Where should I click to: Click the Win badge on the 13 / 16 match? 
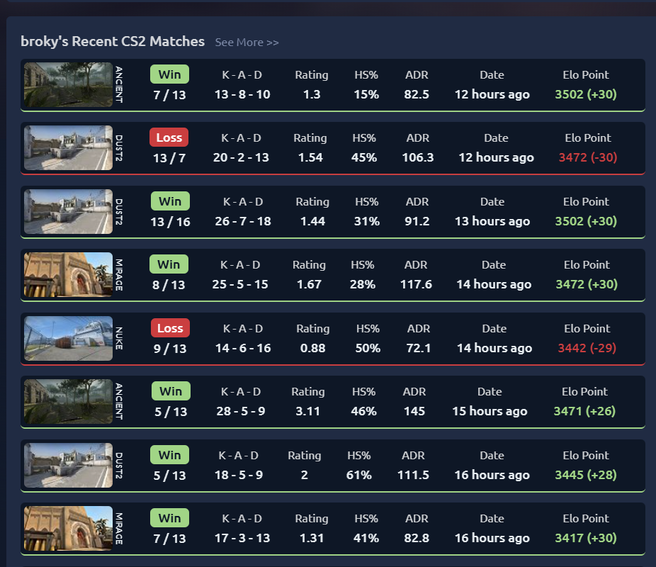(x=170, y=201)
